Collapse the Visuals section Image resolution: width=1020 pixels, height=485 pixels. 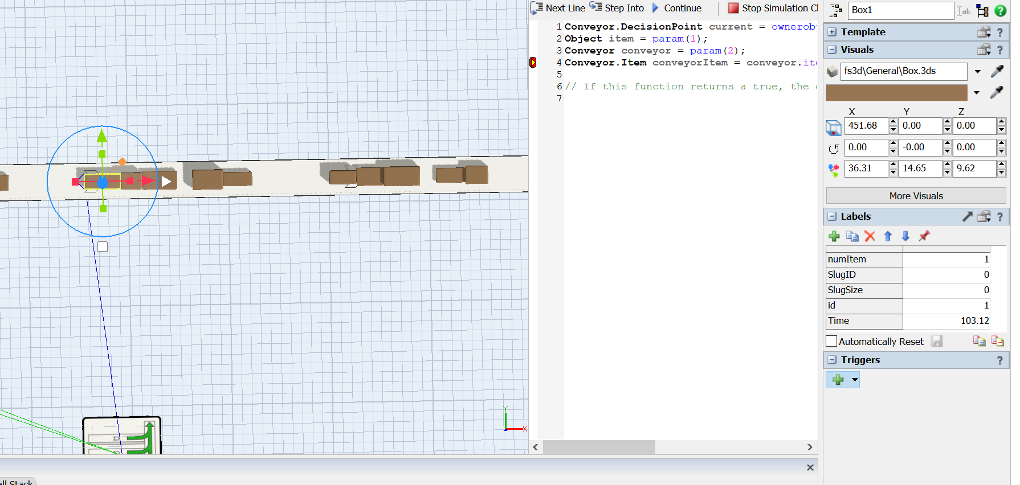coord(832,50)
